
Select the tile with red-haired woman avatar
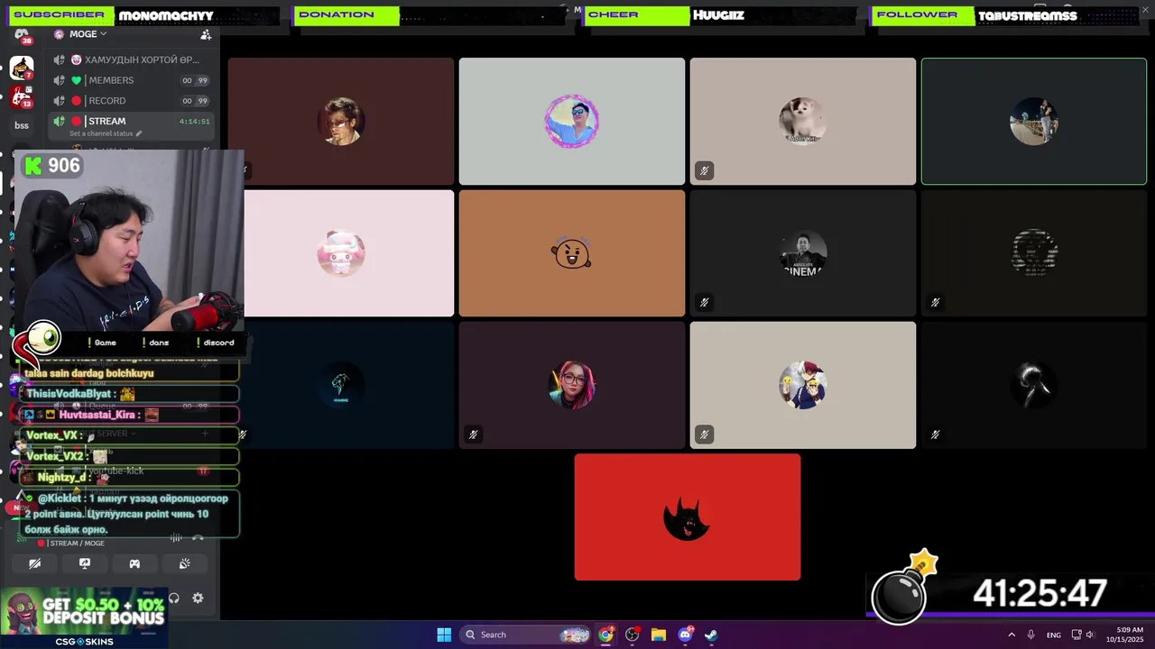pos(572,385)
